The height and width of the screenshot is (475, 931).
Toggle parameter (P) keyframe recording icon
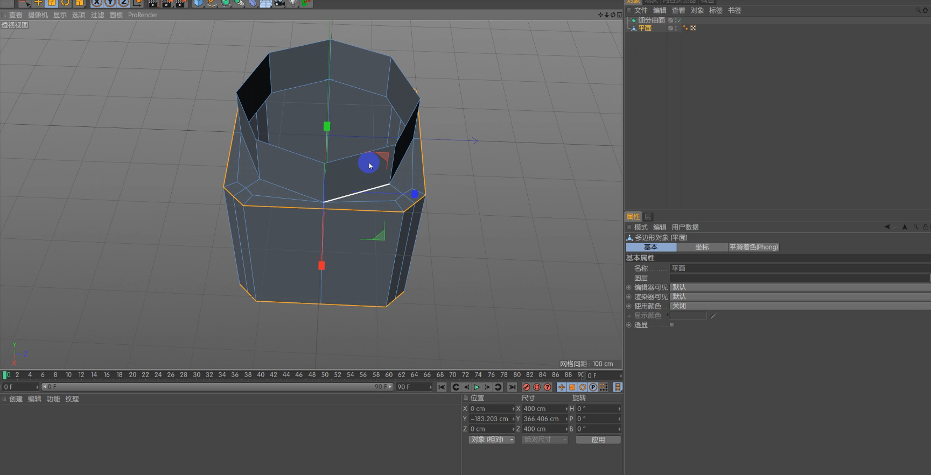[x=593, y=387]
